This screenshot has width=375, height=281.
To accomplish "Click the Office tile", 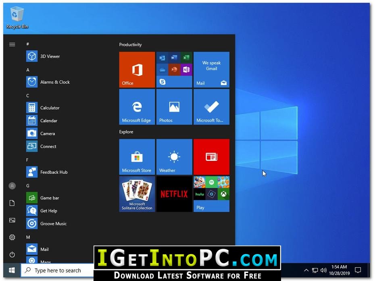I will click(x=137, y=70).
